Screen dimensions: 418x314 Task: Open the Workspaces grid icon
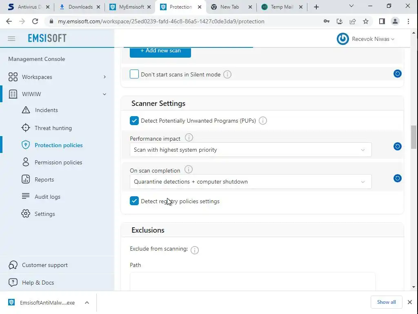click(x=13, y=77)
